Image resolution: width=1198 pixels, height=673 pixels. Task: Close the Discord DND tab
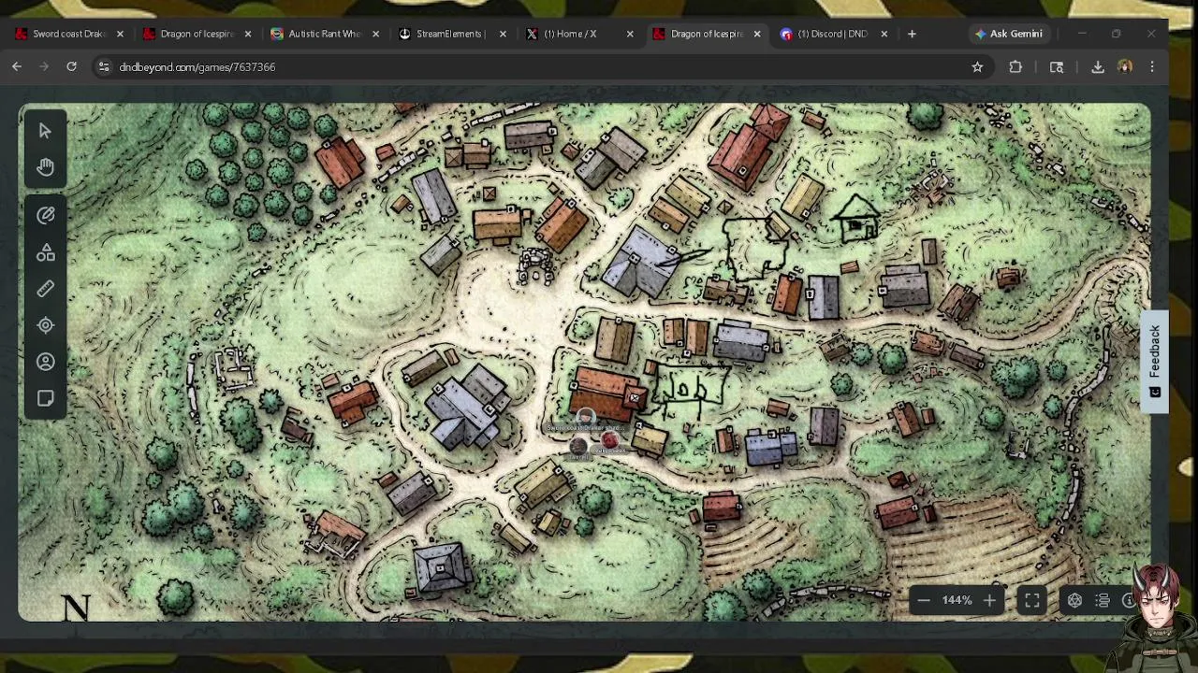pyautogui.click(x=884, y=34)
